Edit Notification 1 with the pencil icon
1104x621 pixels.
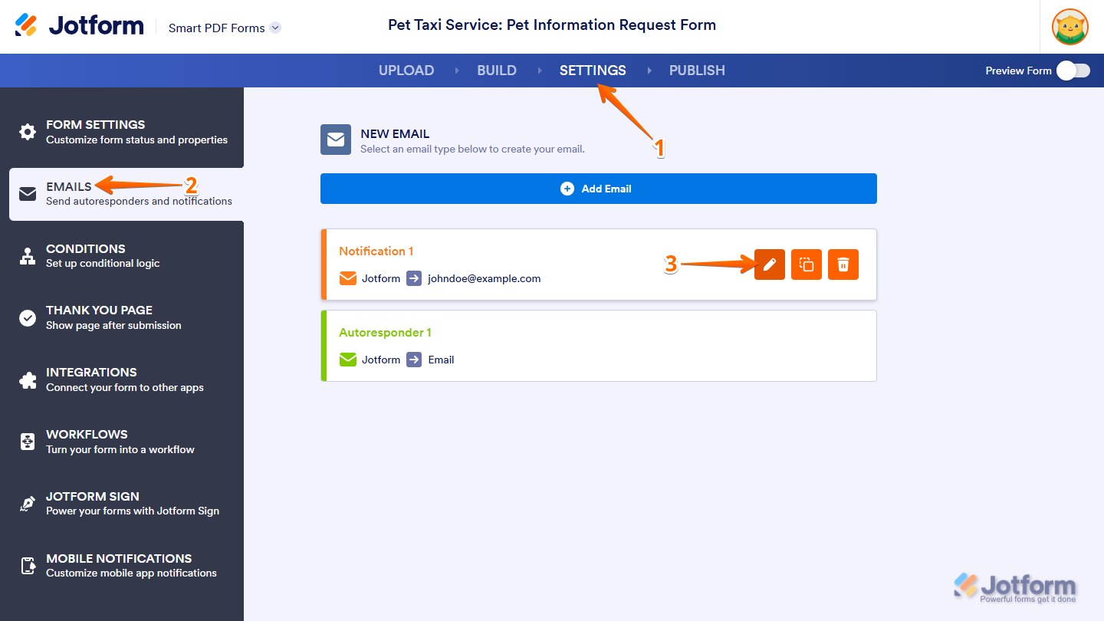point(770,264)
